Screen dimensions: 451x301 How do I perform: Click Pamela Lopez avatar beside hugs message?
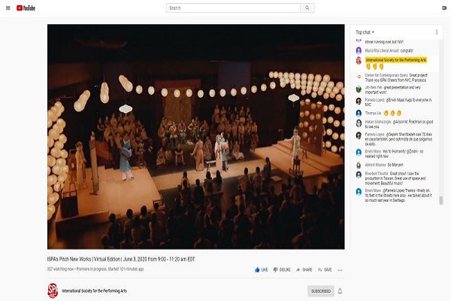pos(359,101)
